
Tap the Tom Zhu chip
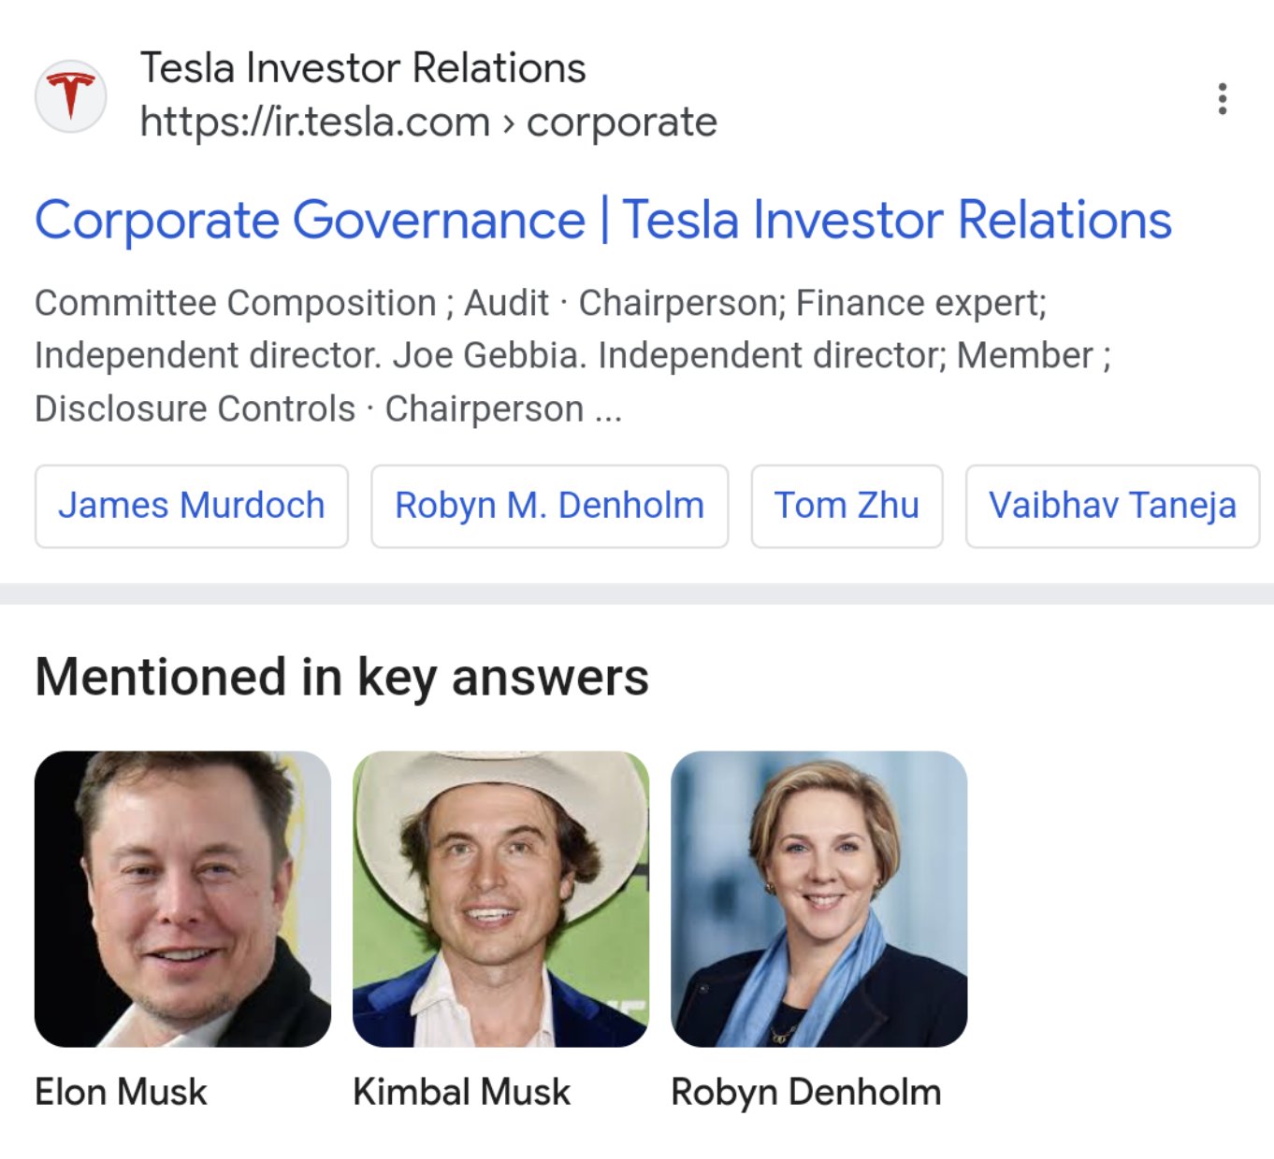[x=847, y=506]
